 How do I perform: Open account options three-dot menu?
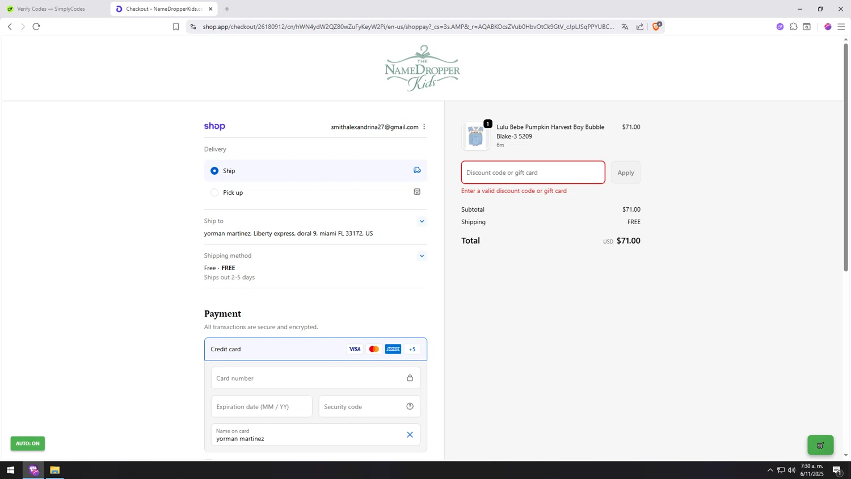click(424, 127)
